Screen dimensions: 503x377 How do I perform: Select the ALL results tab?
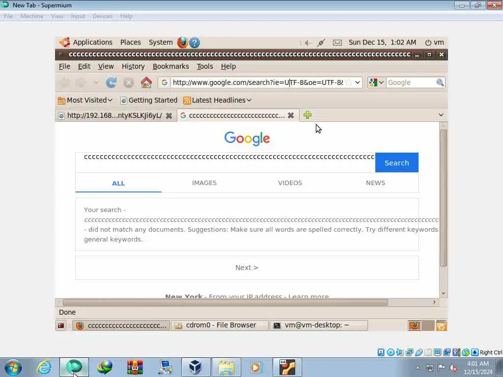[x=118, y=184]
